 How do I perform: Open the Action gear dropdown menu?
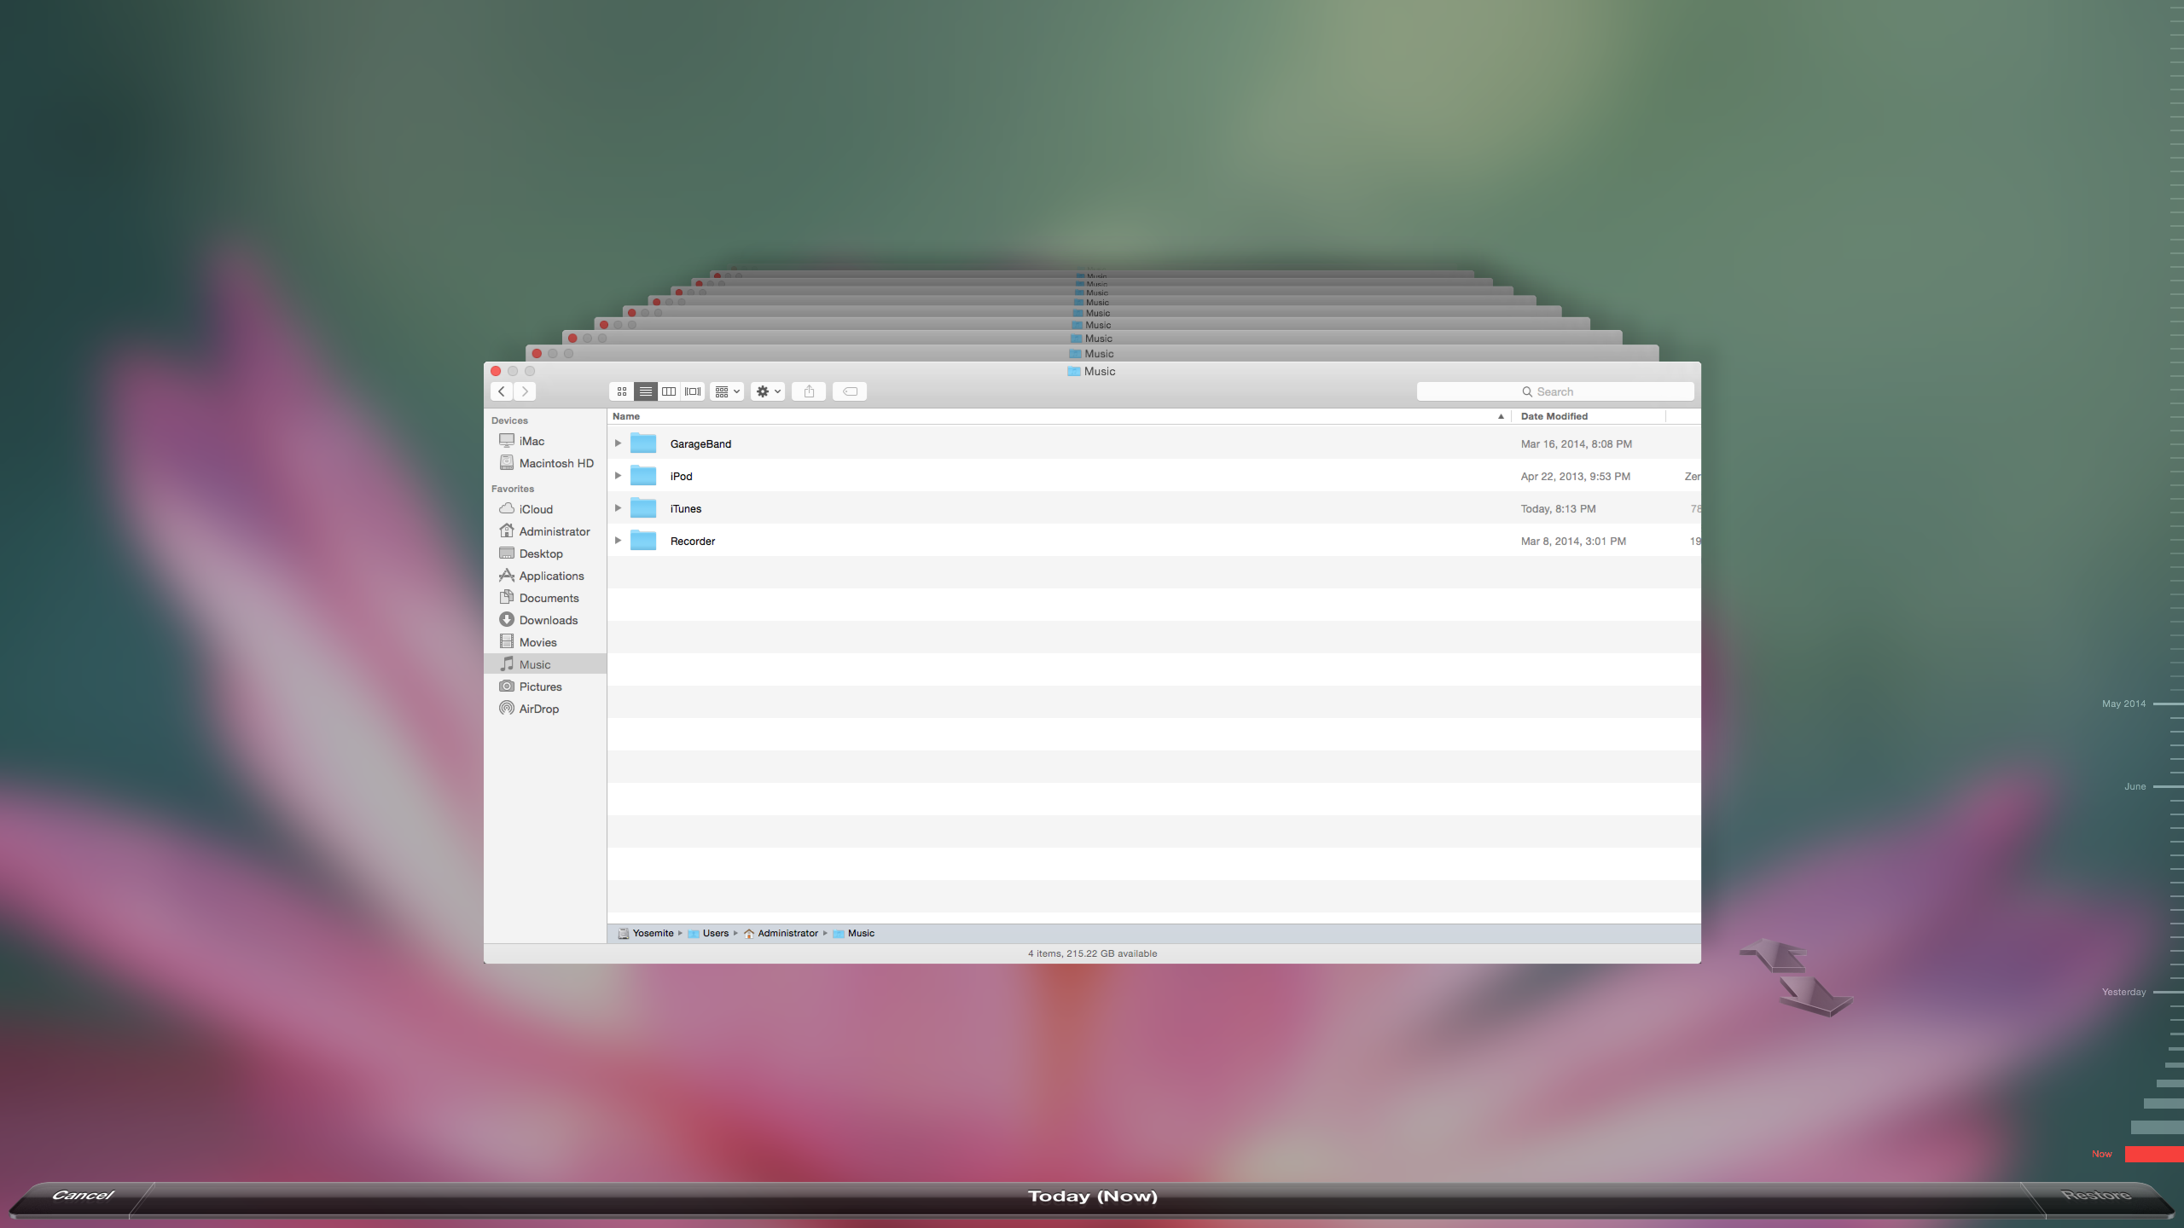pyautogui.click(x=768, y=391)
